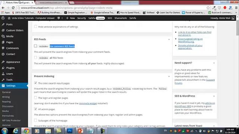
Task: Open Security menu in admin bar
Action: coord(81,18)
